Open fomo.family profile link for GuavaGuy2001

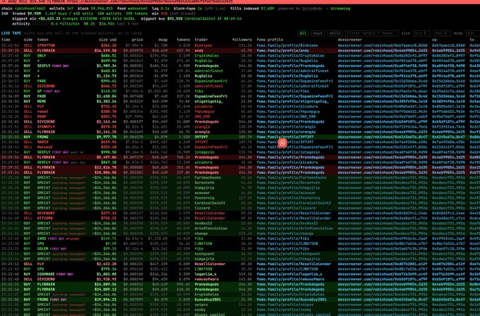coord(292,300)
